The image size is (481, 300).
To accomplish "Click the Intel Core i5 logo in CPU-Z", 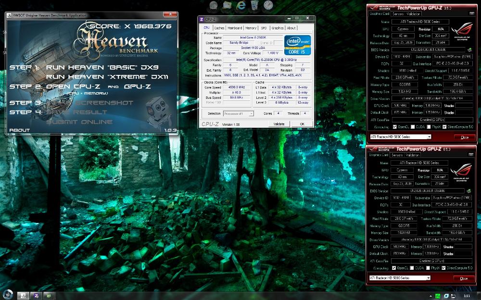I will (297, 45).
